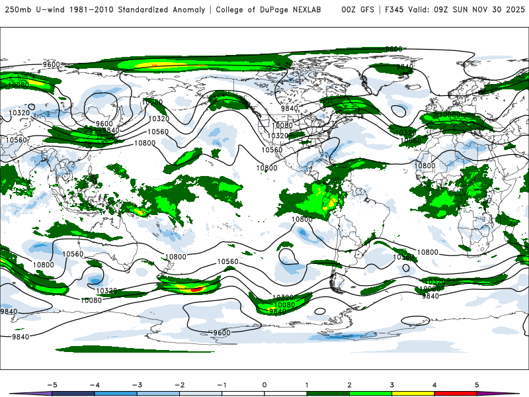Click the 10800 contour label over North Africa
The width and height of the screenshot is (529, 397).
coord(425,166)
